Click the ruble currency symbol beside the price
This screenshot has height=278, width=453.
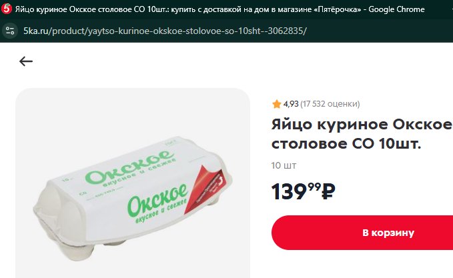tap(328, 191)
